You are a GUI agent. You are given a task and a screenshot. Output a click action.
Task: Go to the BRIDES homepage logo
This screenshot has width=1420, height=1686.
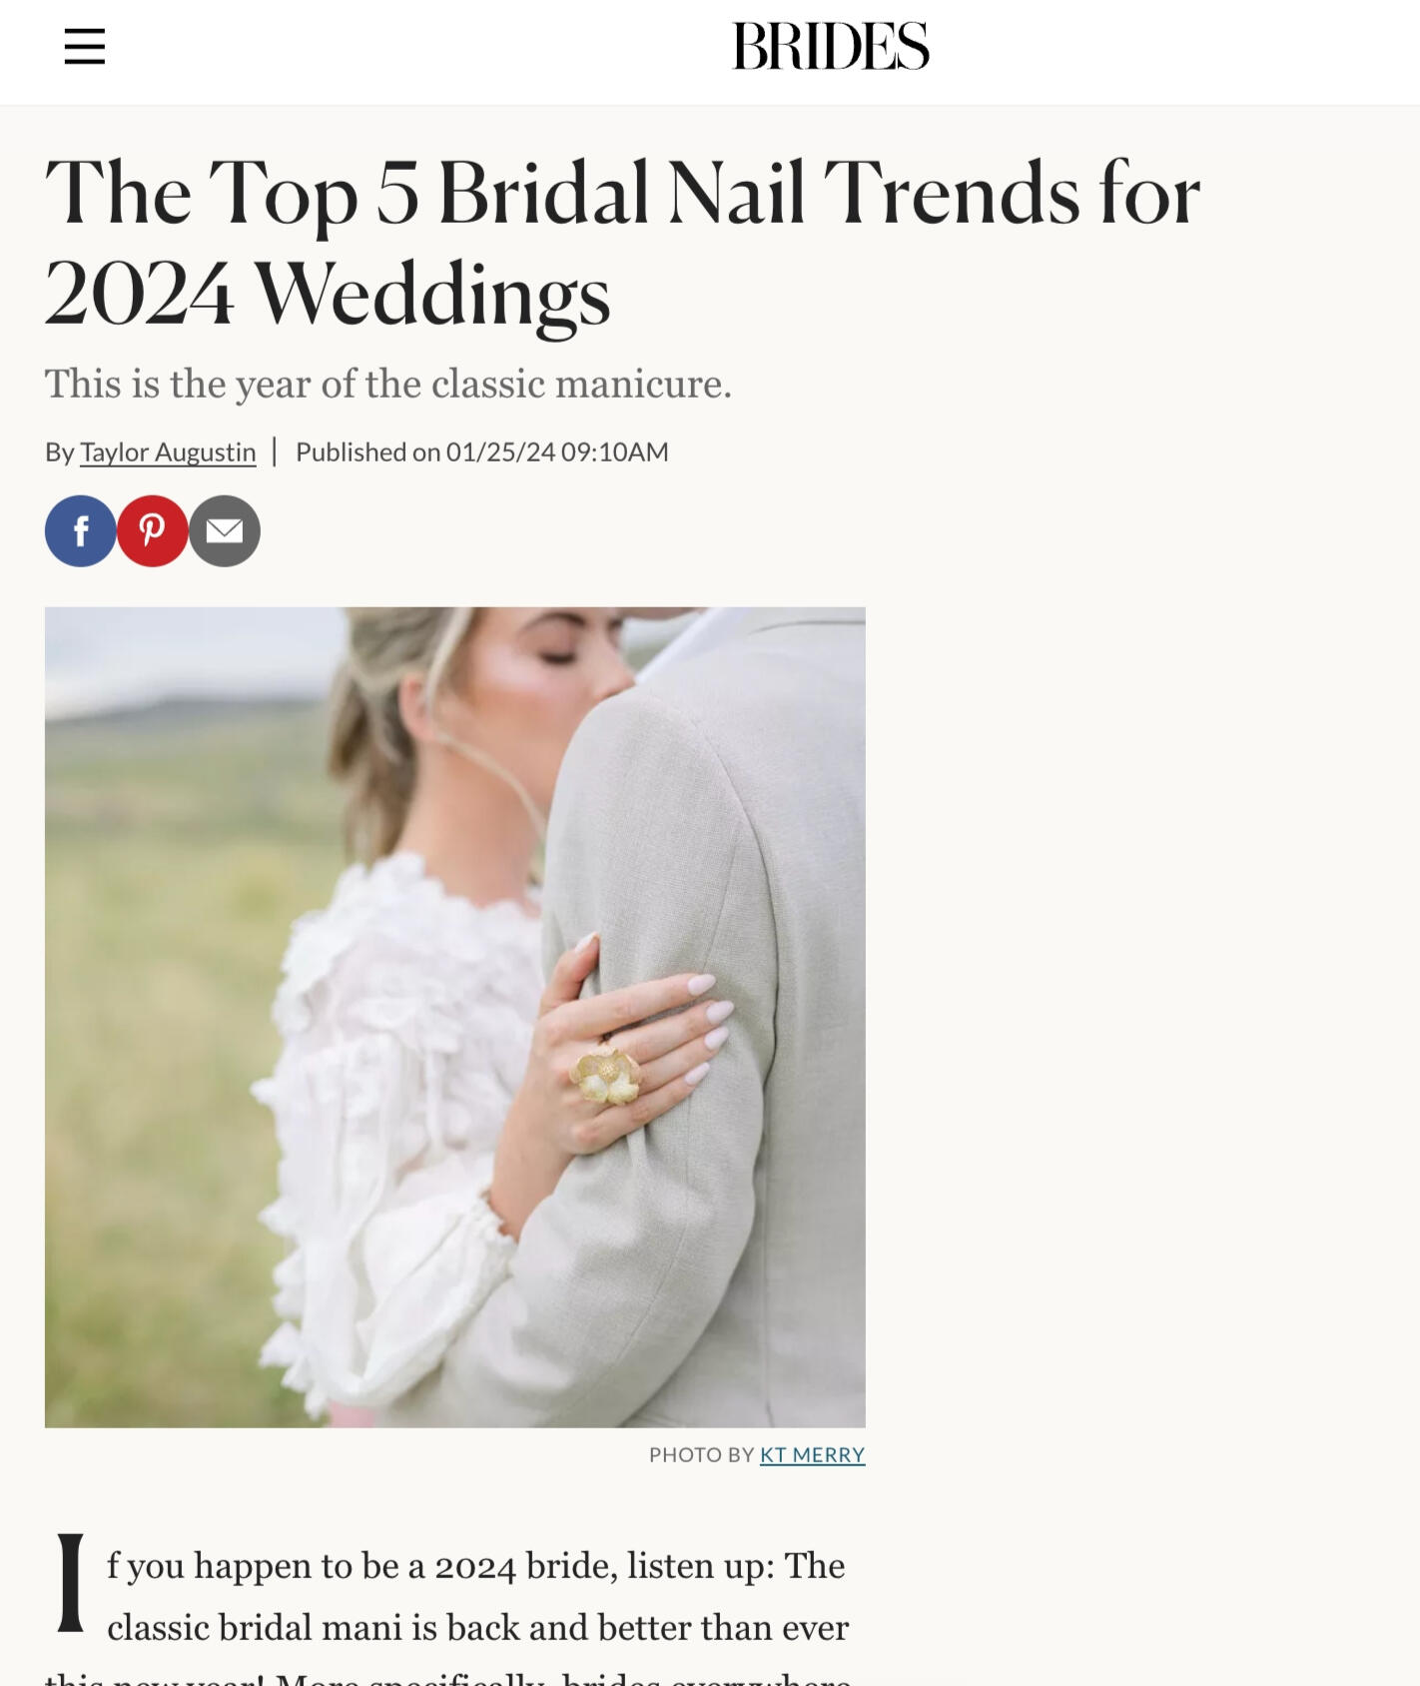coord(831,46)
